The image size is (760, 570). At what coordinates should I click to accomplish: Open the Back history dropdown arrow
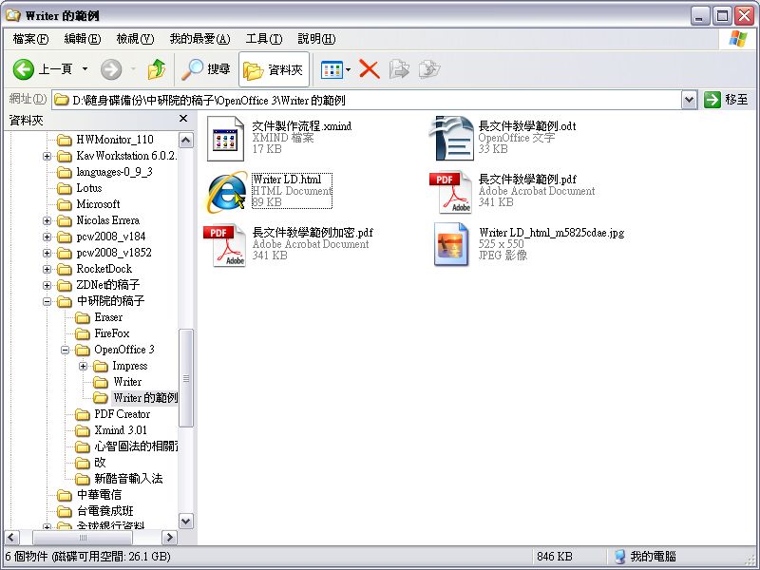[85, 69]
